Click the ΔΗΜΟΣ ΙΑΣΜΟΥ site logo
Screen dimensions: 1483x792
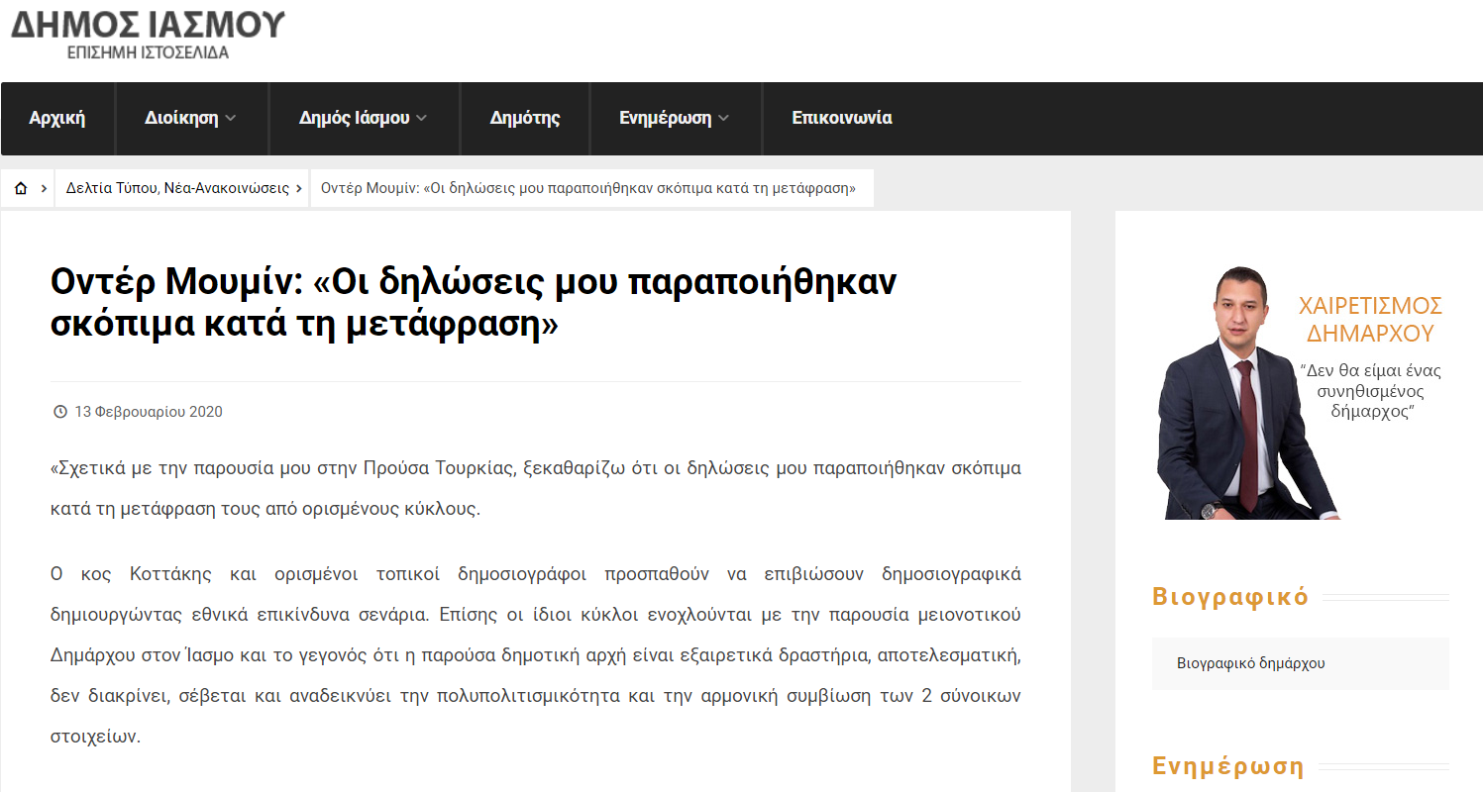click(148, 32)
